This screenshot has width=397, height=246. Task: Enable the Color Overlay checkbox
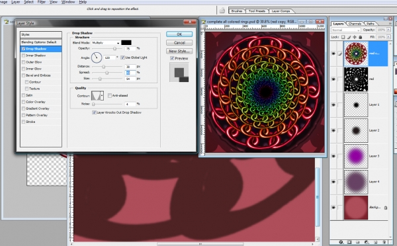click(x=24, y=102)
